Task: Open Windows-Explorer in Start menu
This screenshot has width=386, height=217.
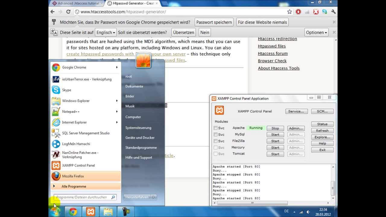Action: (x=86, y=101)
